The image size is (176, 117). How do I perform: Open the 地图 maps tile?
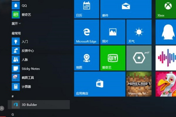(x=87, y=58)
